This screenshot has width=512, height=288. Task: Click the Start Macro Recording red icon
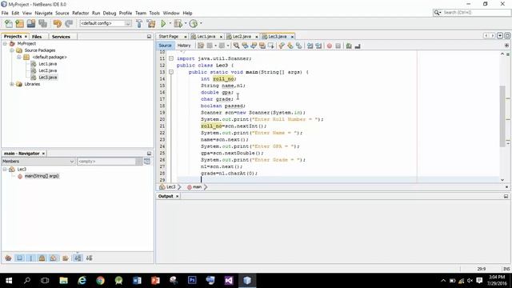tap(330, 46)
